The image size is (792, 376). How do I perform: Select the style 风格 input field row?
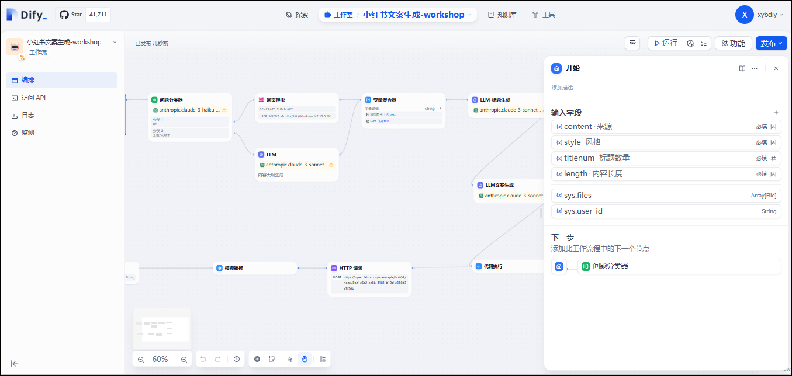tap(666, 142)
